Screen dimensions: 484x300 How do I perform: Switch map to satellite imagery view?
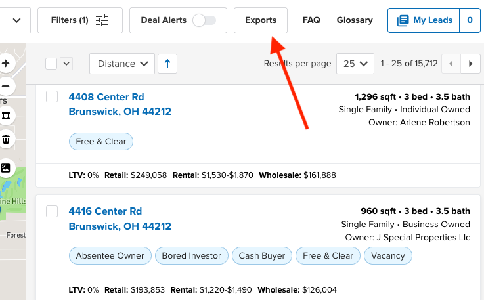(x=6, y=167)
